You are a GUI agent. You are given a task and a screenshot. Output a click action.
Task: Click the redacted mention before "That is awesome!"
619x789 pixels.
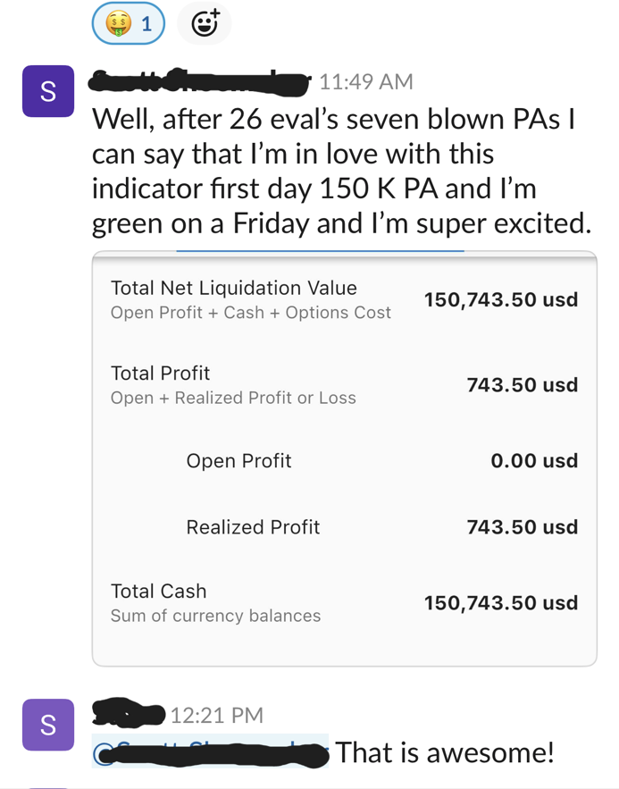point(211,752)
